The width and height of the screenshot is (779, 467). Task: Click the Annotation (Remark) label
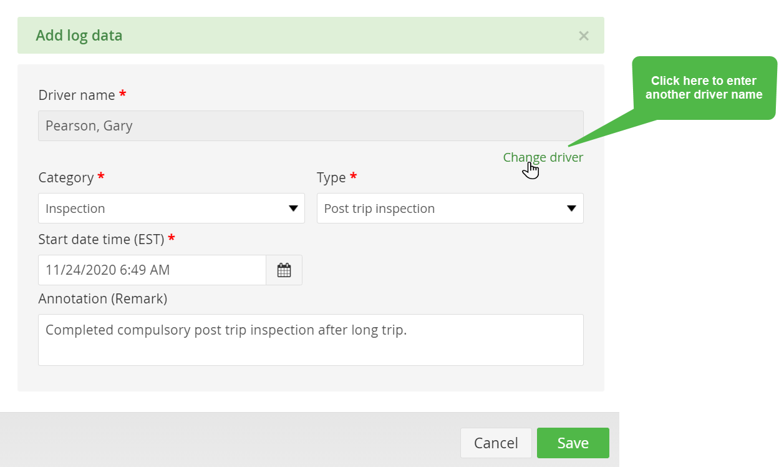pos(103,298)
